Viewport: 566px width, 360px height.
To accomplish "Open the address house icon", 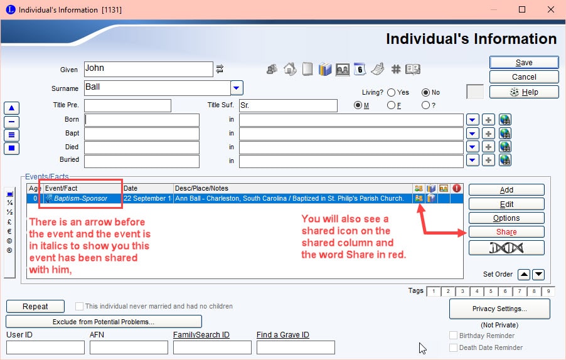I will coord(290,69).
